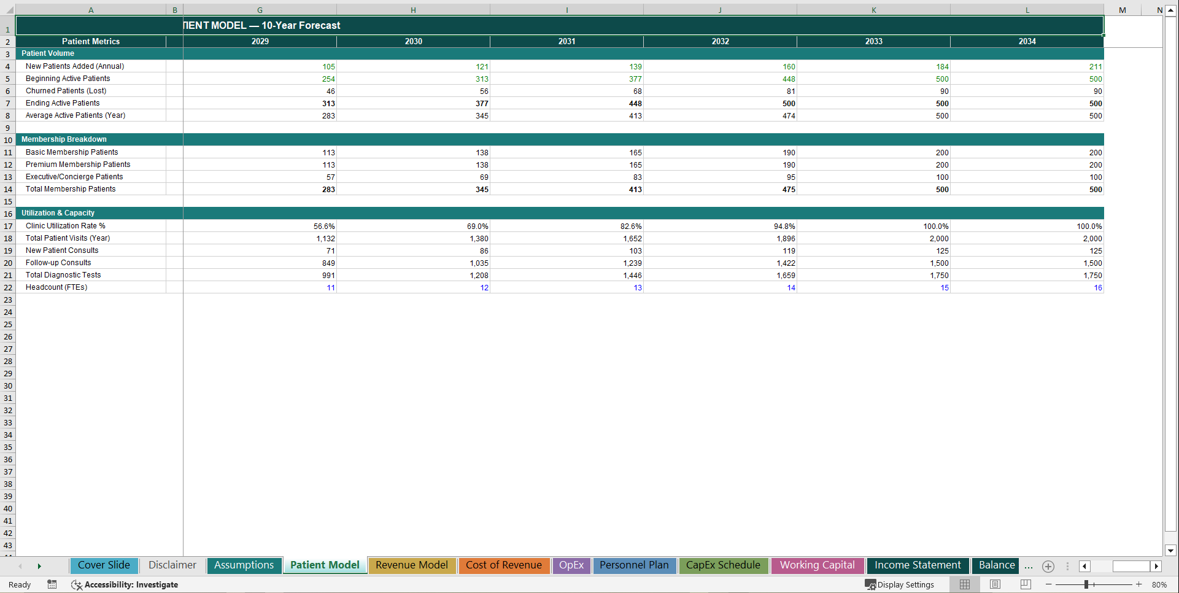Image resolution: width=1179 pixels, height=593 pixels.
Task: Open the CapEx Schedule sheet
Action: (724, 565)
